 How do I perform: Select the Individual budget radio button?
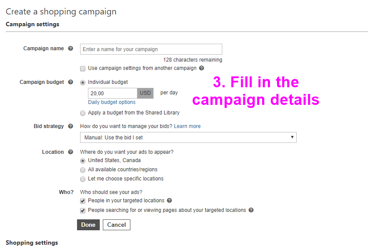[x=83, y=82]
